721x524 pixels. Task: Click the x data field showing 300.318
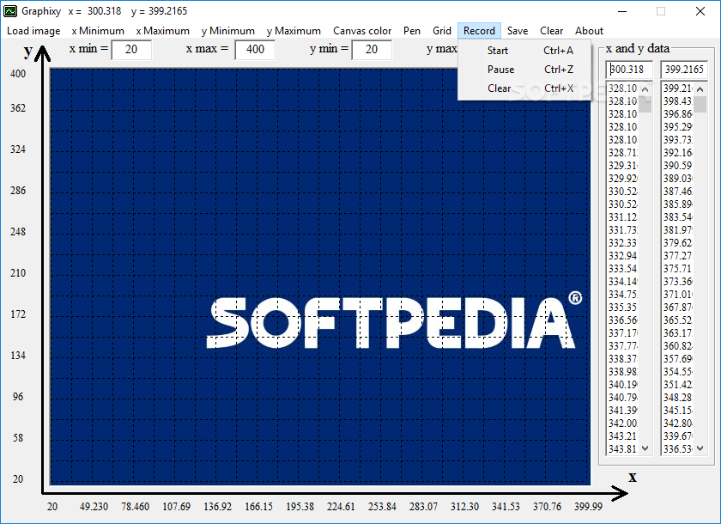(x=629, y=70)
